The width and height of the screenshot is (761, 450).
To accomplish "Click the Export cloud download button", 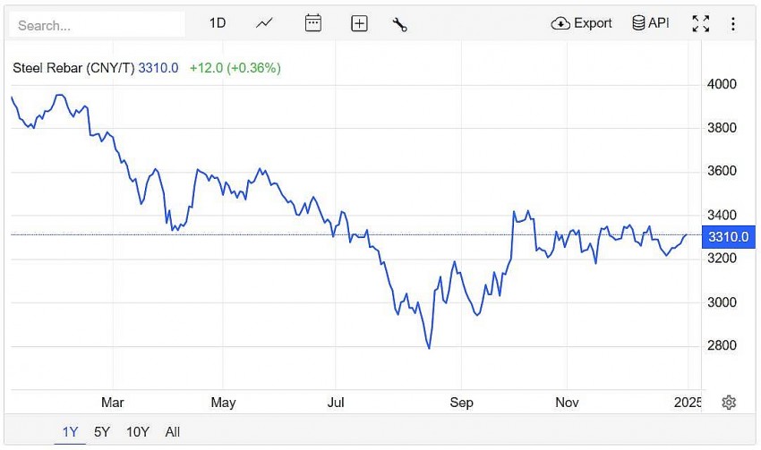I will [x=582, y=23].
